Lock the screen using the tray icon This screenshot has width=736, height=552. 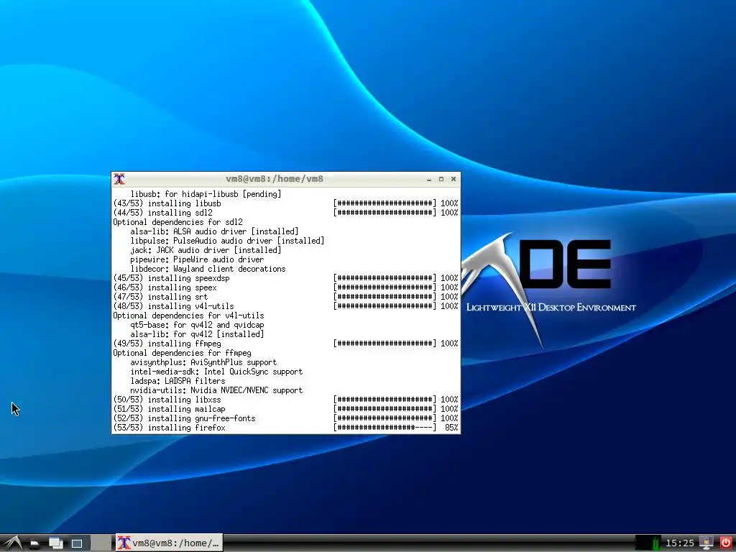click(x=706, y=543)
